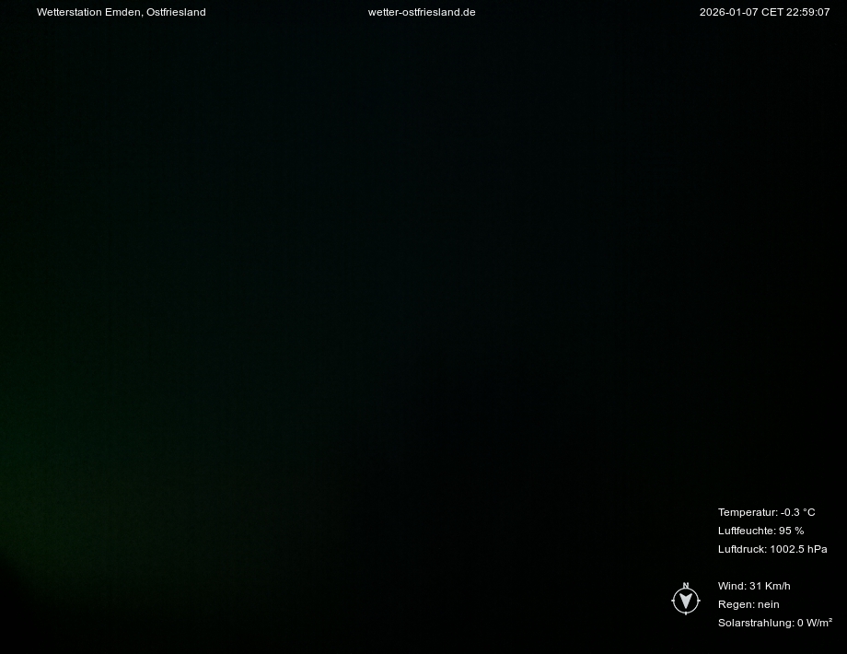Select the 95 % humidity value
847x654 pixels.
(x=792, y=531)
